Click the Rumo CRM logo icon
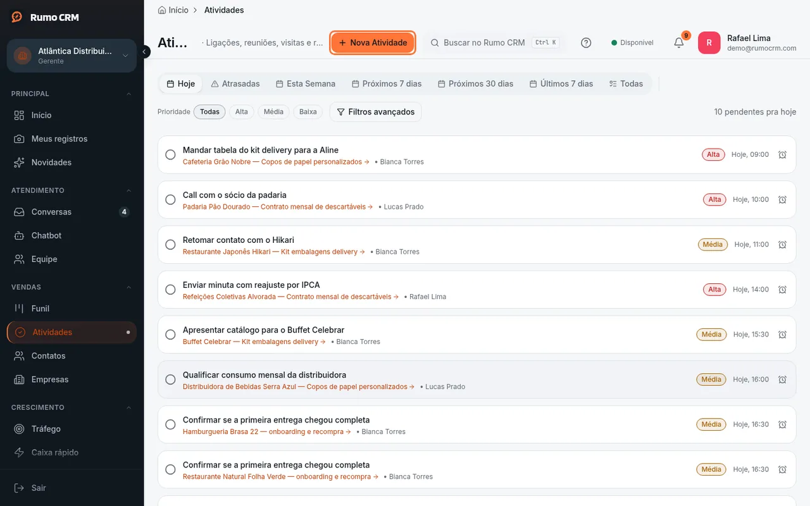The height and width of the screenshot is (506, 810). click(x=17, y=17)
